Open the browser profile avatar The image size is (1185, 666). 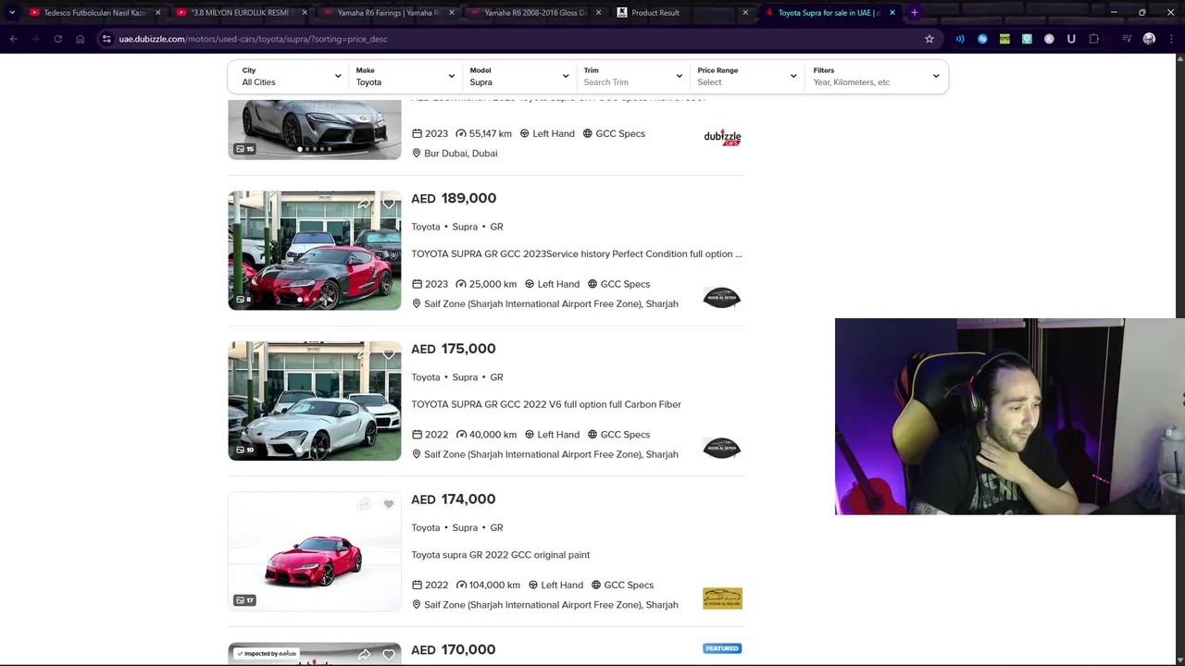(x=1149, y=39)
